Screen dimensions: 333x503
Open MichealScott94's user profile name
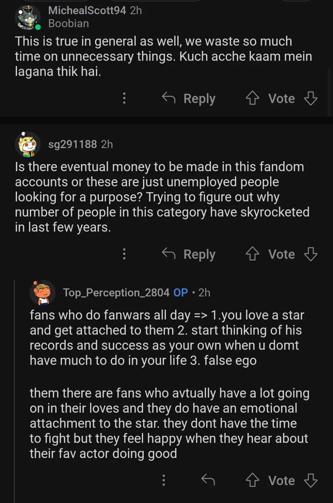coord(87,10)
